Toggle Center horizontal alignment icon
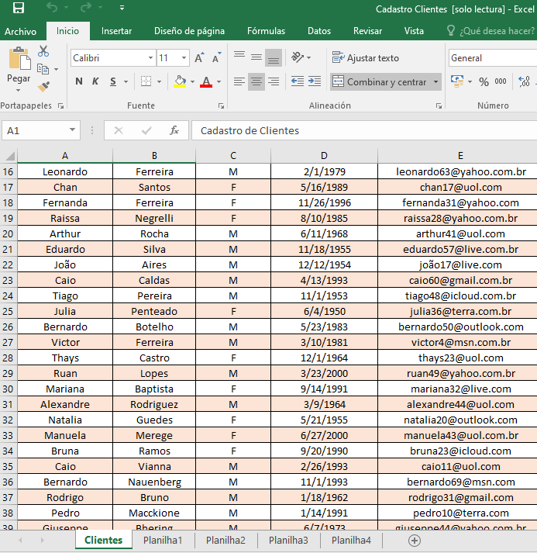The height and width of the screenshot is (553, 537). pyautogui.click(x=256, y=81)
